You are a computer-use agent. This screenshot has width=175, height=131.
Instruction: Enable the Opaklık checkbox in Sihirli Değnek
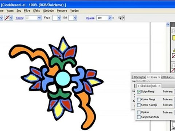click(139, 112)
